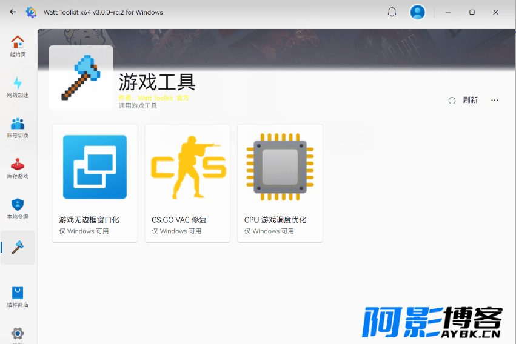Image resolution: width=516 pixels, height=344 pixels.
Task: Open 插件商店 plugin store
Action: pos(18,297)
